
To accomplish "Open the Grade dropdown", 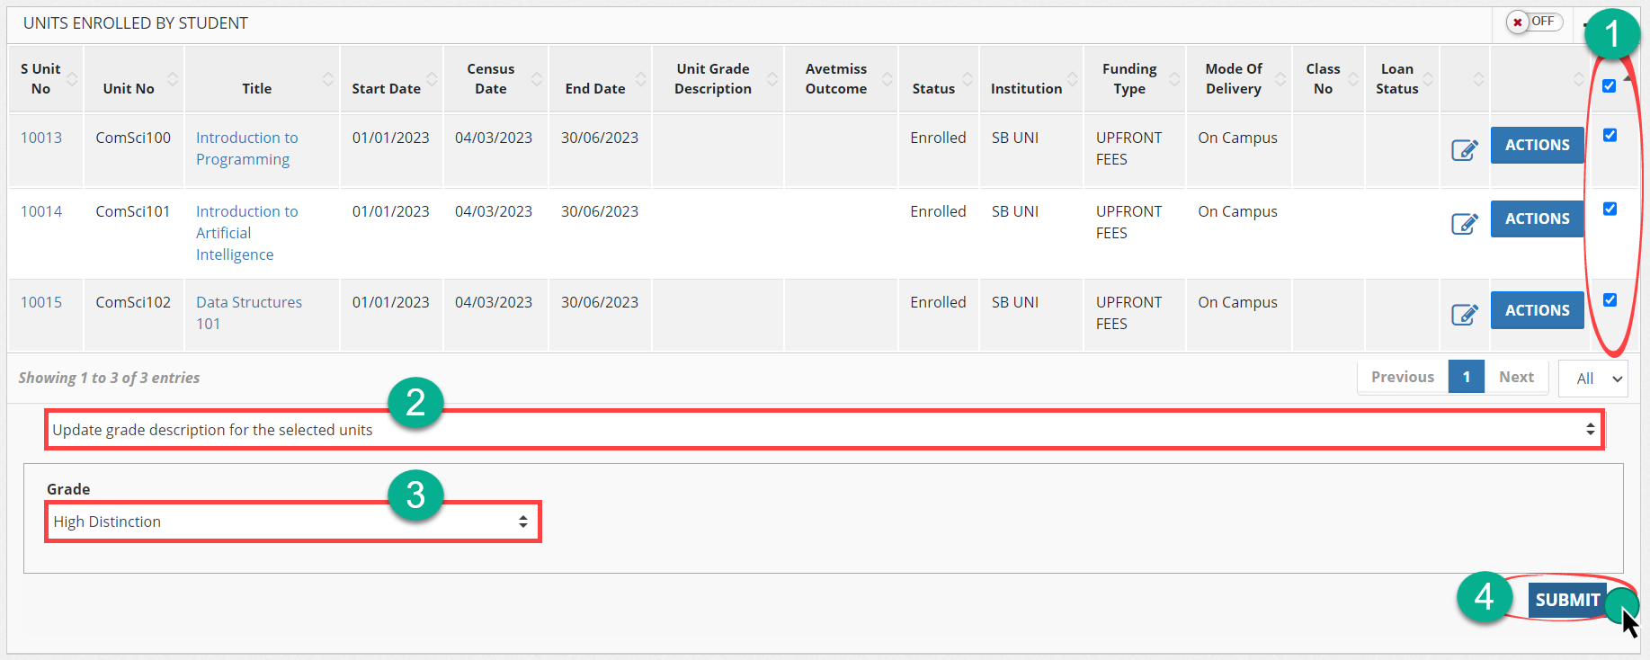I will pos(292,522).
